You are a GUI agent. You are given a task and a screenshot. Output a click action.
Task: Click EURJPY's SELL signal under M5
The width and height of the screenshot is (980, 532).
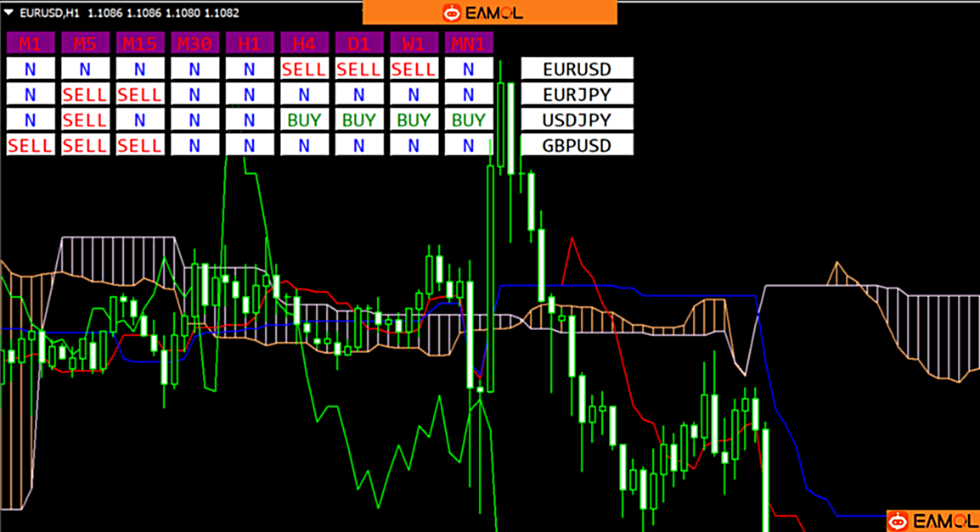85,94
